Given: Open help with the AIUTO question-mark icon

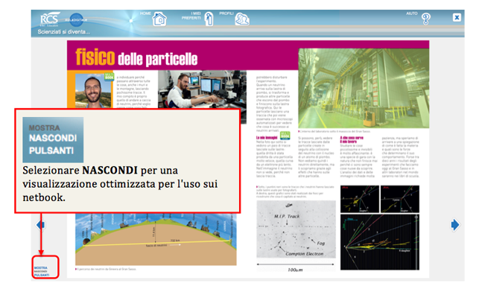Looking at the screenshot, I should point(426,19).
